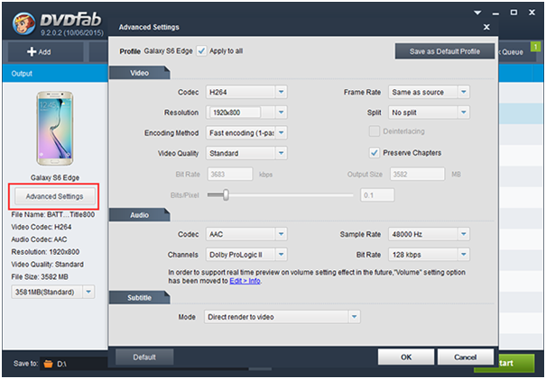Click the Advanced Settings button in sidebar
This screenshot has width=546, height=379.
click(x=54, y=196)
